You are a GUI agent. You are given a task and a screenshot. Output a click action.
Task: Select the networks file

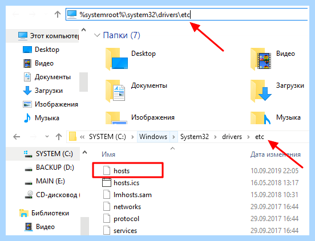[127, 207]
